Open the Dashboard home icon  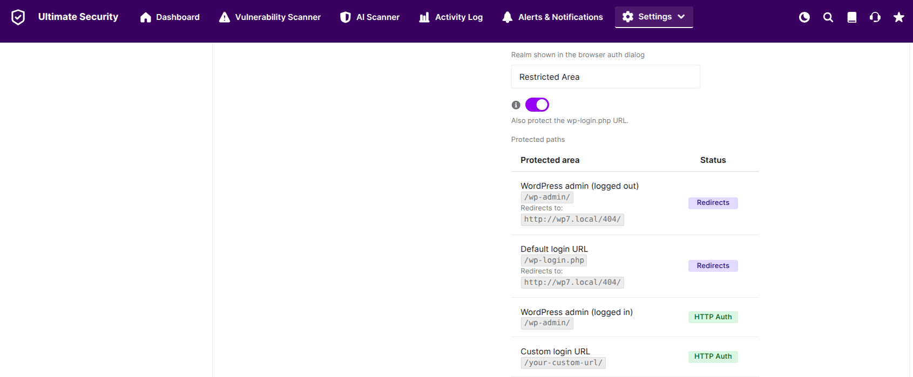145,17
